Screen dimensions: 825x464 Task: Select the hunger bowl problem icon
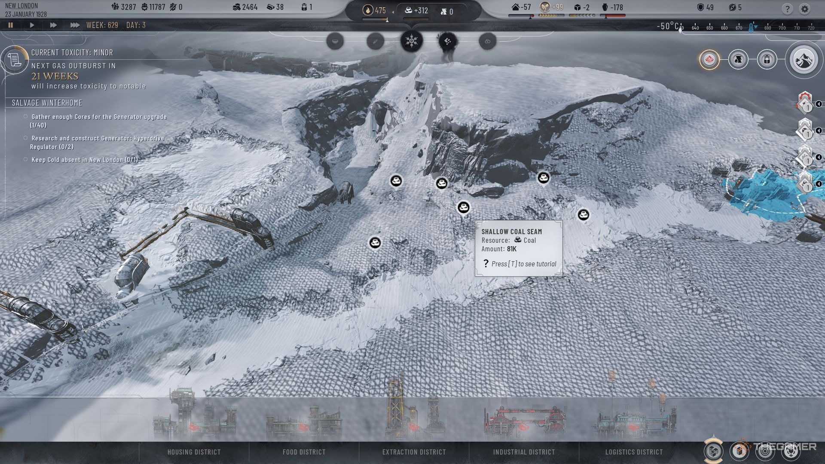click(x=335, y=41)
